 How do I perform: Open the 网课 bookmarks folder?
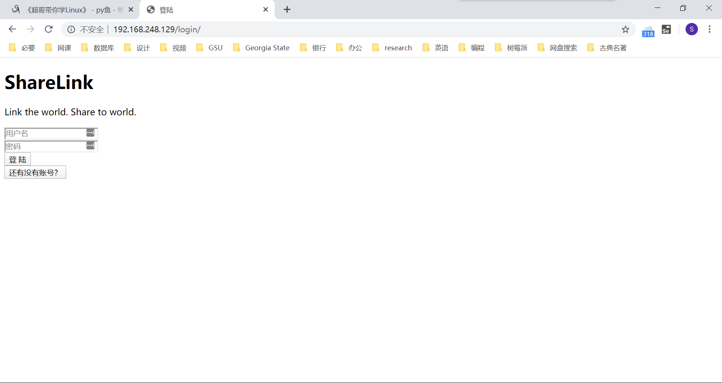click(58, 48)
